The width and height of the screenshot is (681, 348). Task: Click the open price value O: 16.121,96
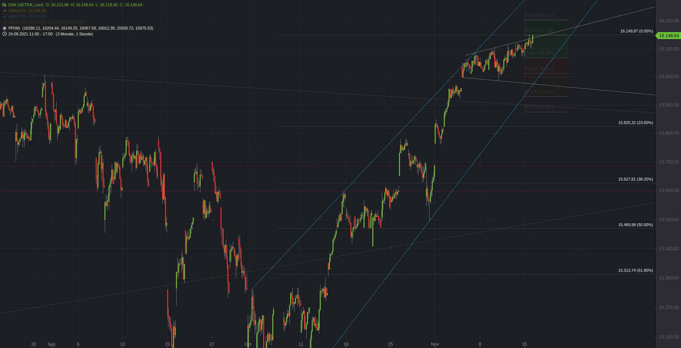tap(57, 5)
